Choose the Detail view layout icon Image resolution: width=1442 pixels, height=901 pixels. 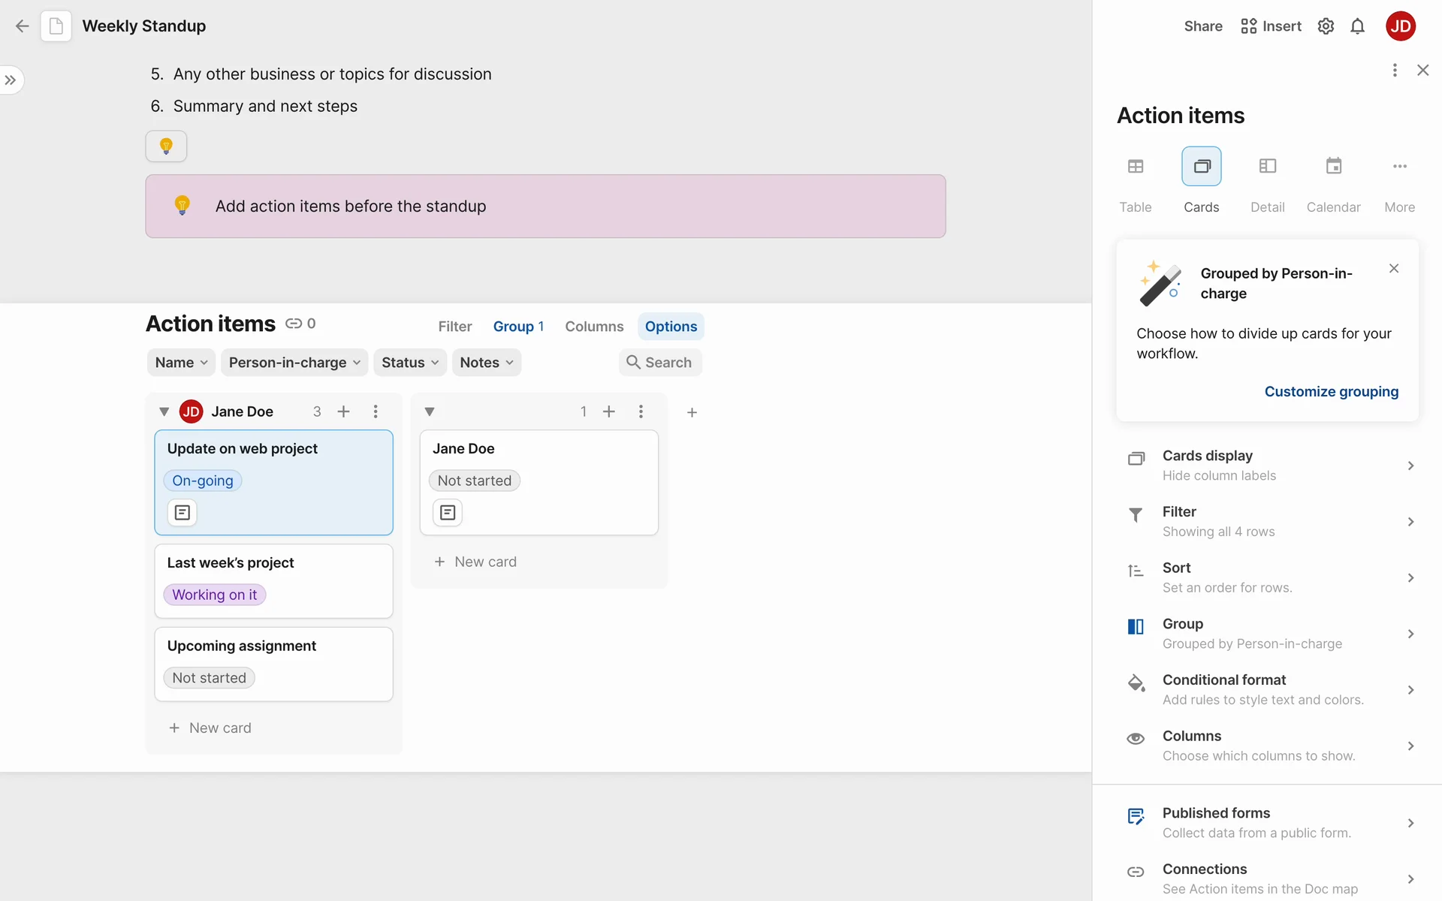point(1267,167)
